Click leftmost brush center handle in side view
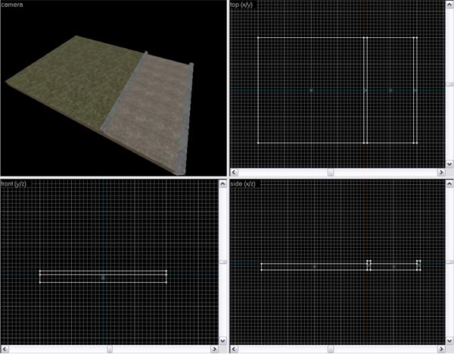 point(314,266)
